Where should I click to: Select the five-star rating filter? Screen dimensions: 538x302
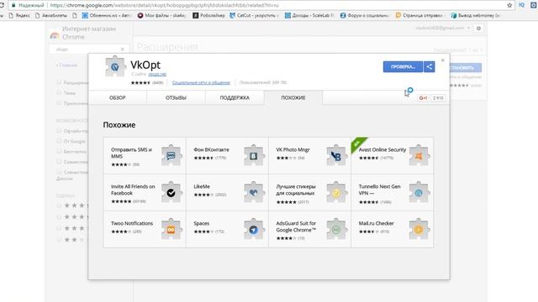(59, 206)
